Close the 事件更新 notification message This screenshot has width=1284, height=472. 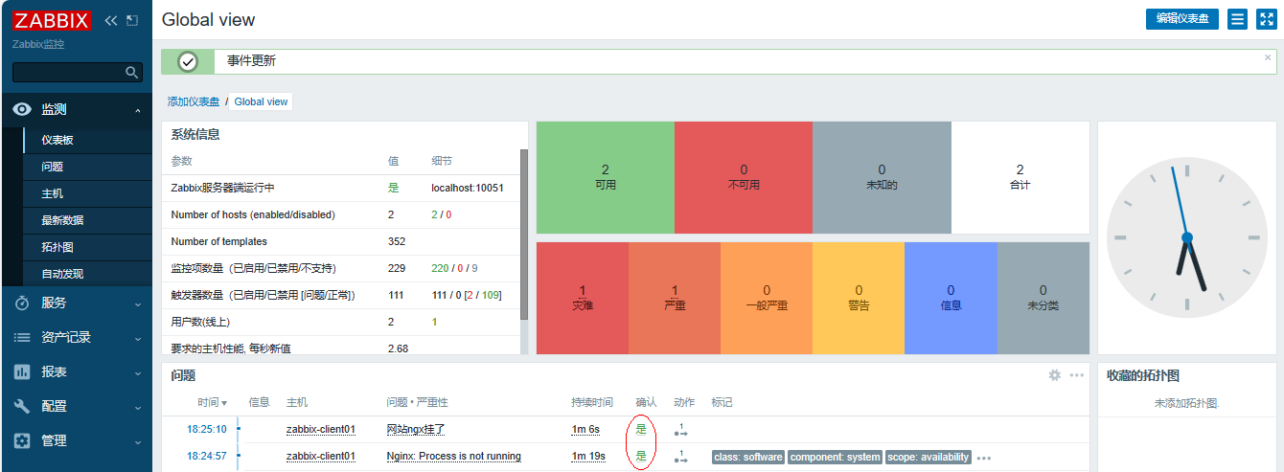(1268, 57)
